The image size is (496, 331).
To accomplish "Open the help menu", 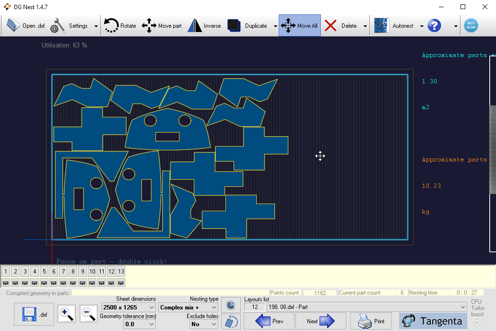I will tap(434, 25).
